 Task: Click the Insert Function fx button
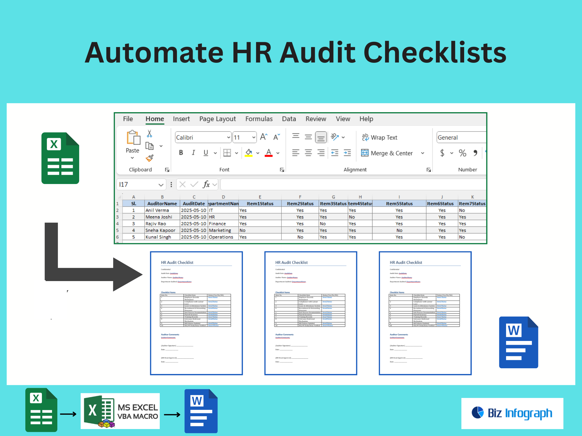[x=206, y=184]
